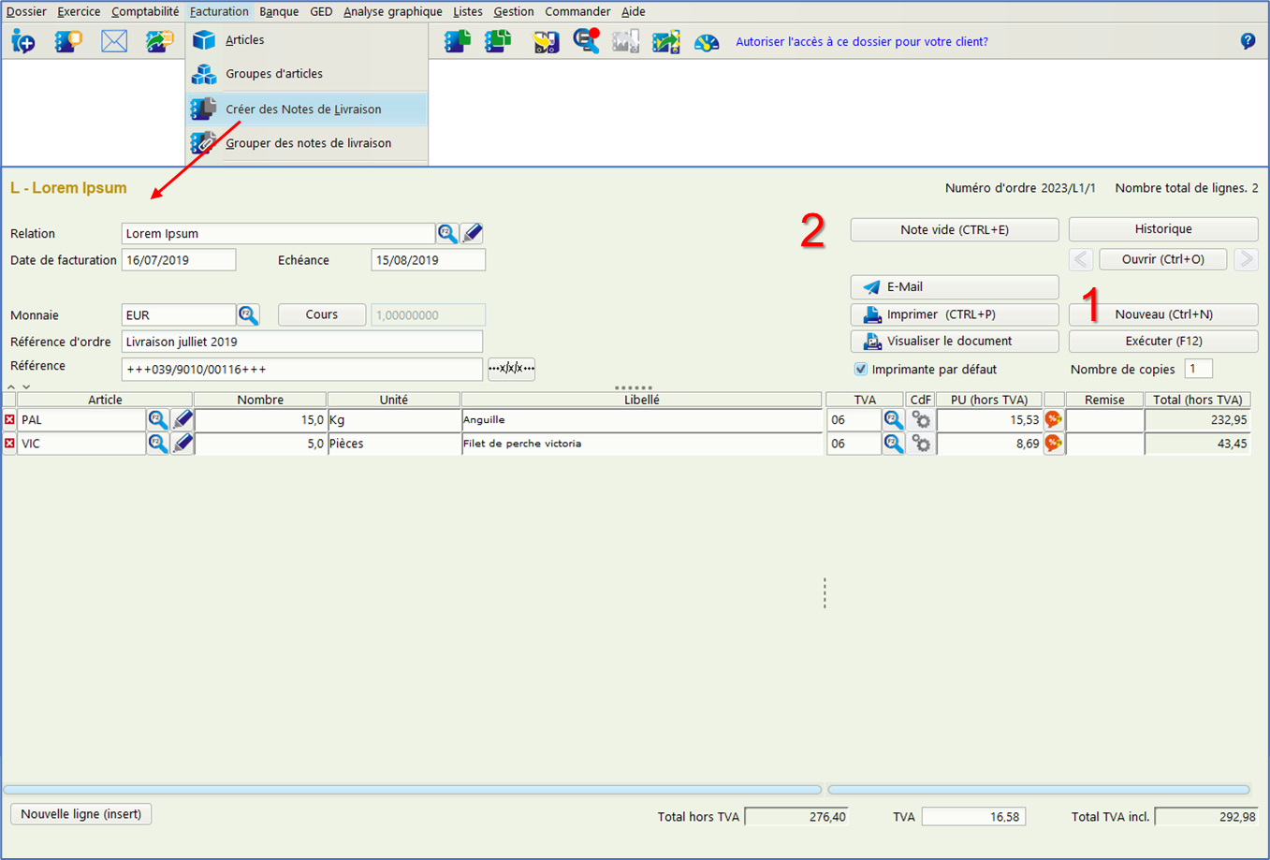Click structured reference +++x/x/x+++ button
Image resolution: width=1270 pixels, height=860 pixels.
512,369
